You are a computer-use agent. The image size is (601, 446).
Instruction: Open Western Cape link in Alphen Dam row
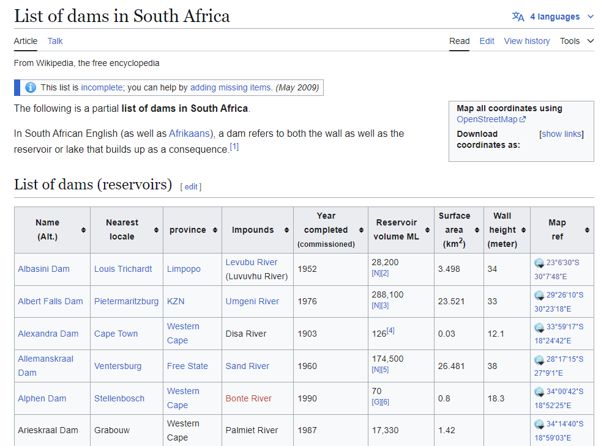183,398
